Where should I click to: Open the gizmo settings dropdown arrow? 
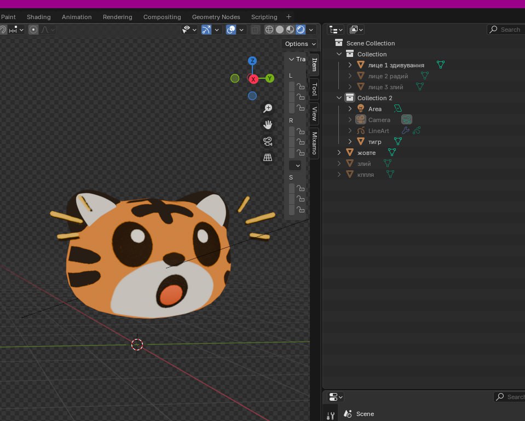[217, 30]
